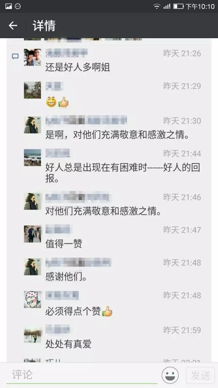Select the comment 还是好人多啊姐

78,67
